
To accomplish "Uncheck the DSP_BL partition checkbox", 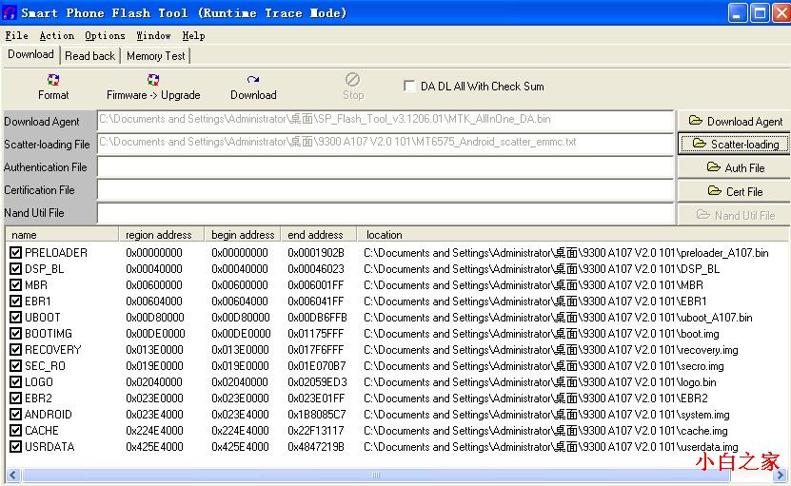I will pos(15,269).
